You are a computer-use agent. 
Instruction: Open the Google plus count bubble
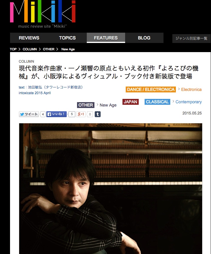[x=90, y=114]
